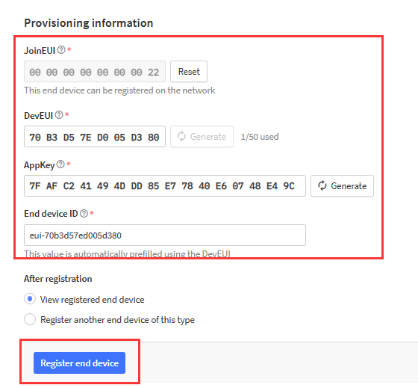Click into the DevEUI input field

95,137
